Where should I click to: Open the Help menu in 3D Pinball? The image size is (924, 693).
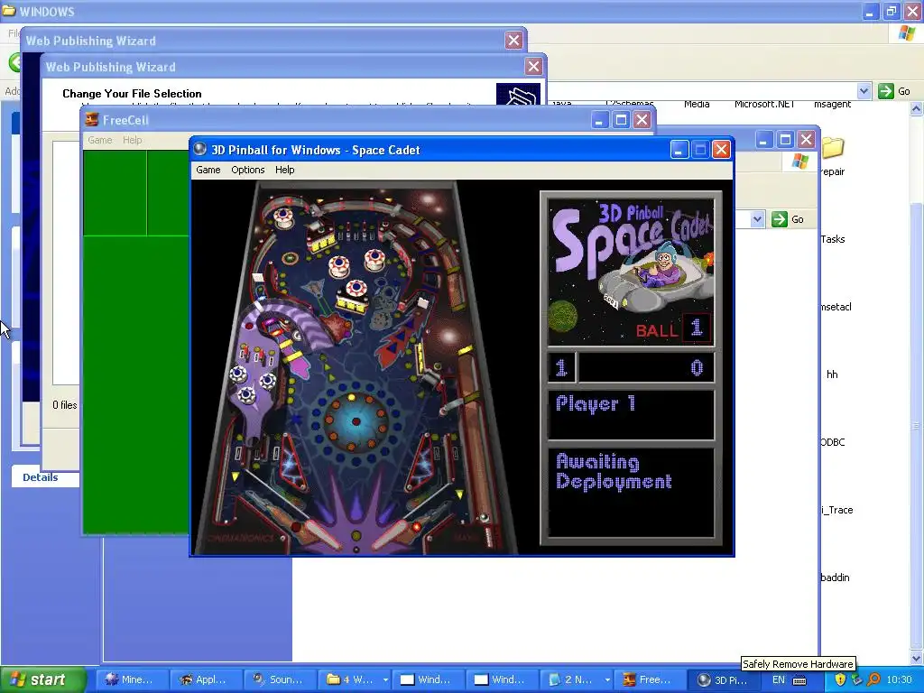tap(284, 170)
